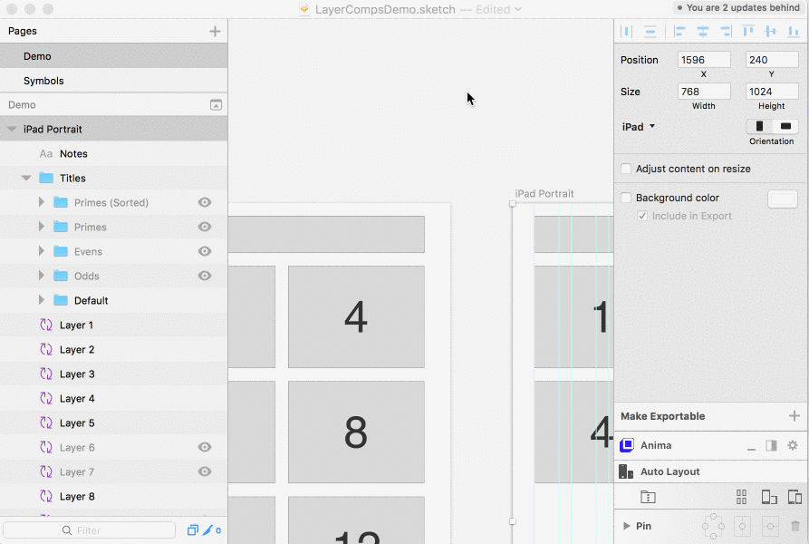809x544 pixels.
Task: Click the phone-with-outline device icon in Auto Layout
Action: click(769, 497)
